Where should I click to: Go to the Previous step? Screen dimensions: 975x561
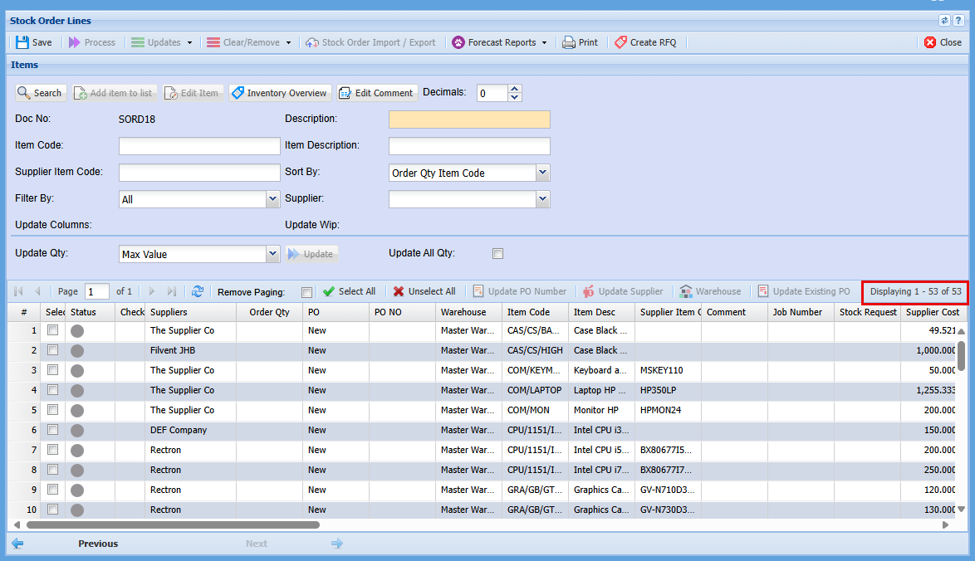98,544
